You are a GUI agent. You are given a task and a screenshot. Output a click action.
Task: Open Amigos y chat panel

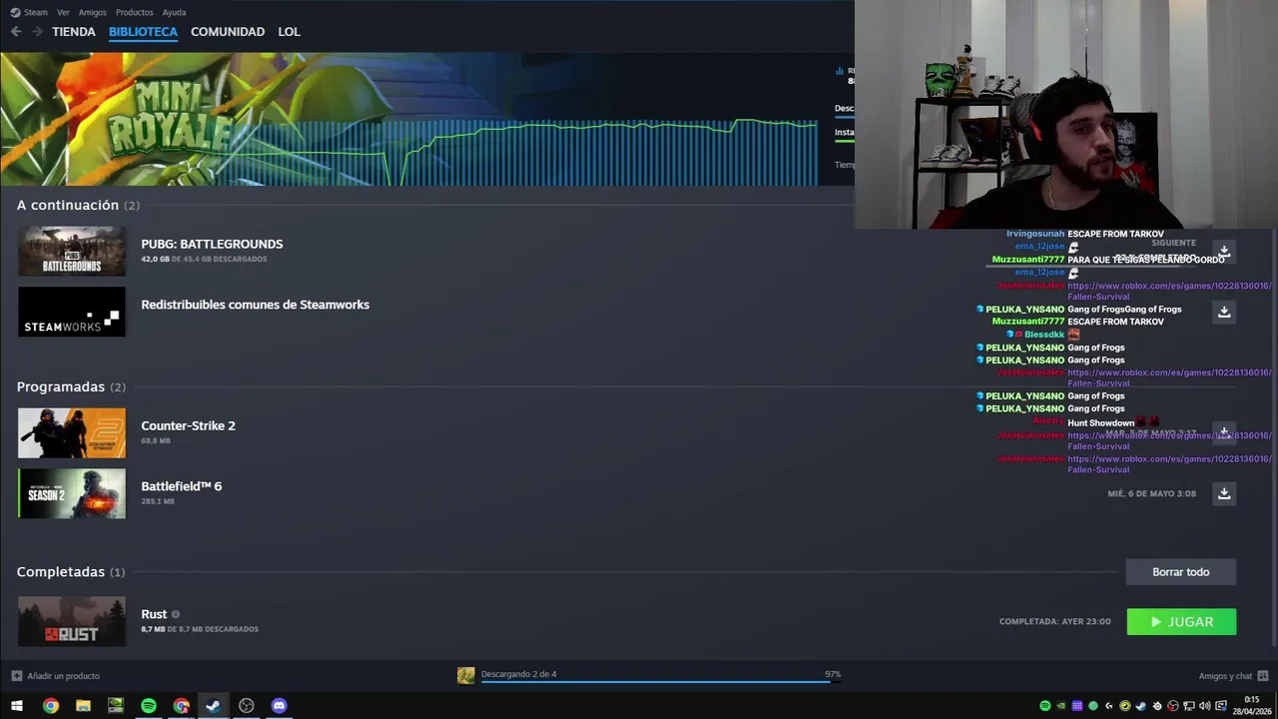coord(1233,676)
